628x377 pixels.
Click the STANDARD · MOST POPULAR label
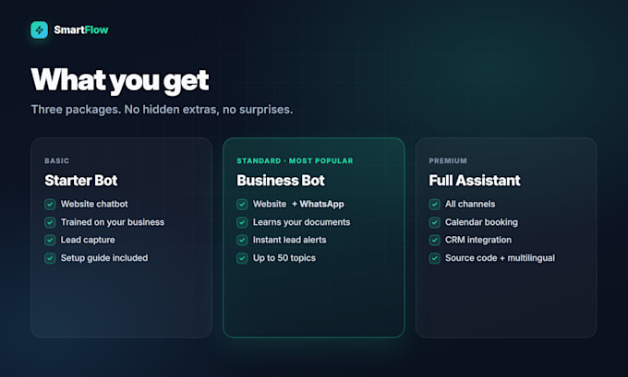(x=295, y=160)
